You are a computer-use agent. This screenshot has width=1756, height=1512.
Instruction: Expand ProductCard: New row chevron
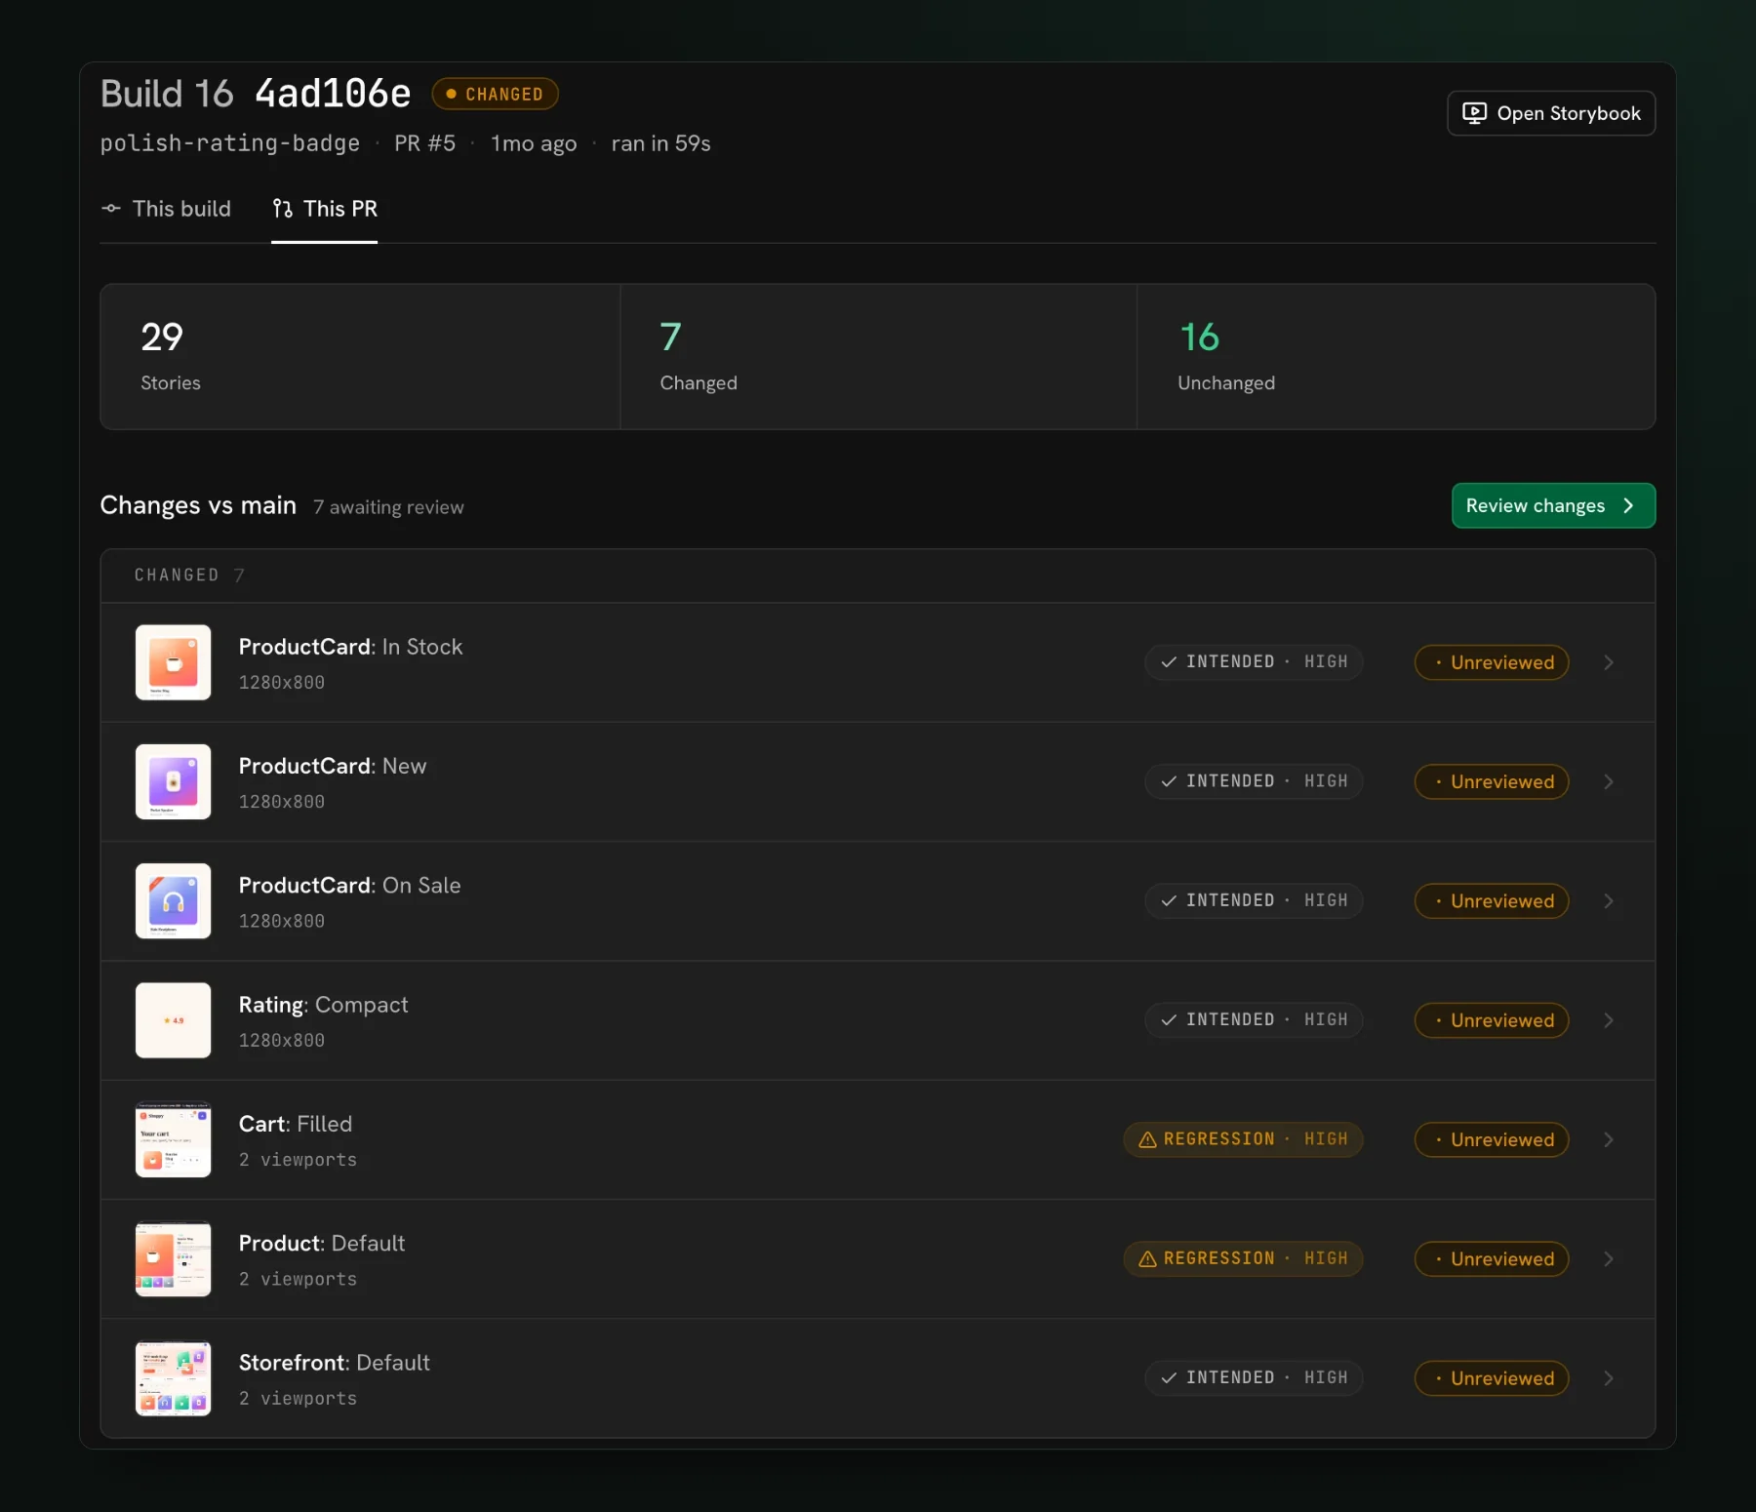tap(1609, 781)
